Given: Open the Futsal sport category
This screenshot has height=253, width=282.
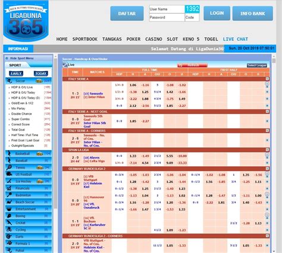Looking at the screenshot, I should tap(29, 250).
